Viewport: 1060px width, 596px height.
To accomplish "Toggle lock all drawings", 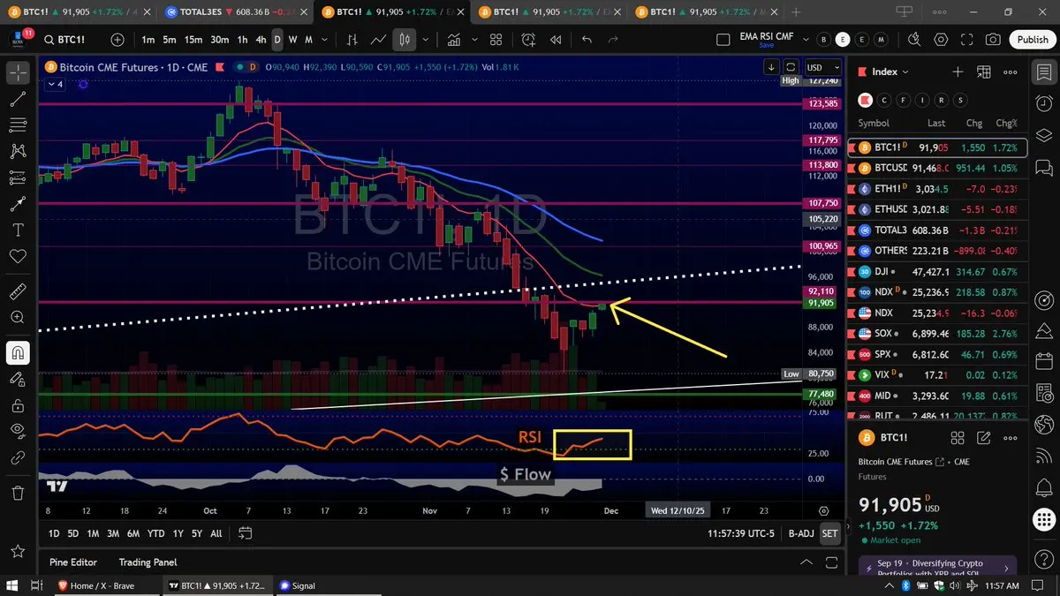I will point(18,405).
